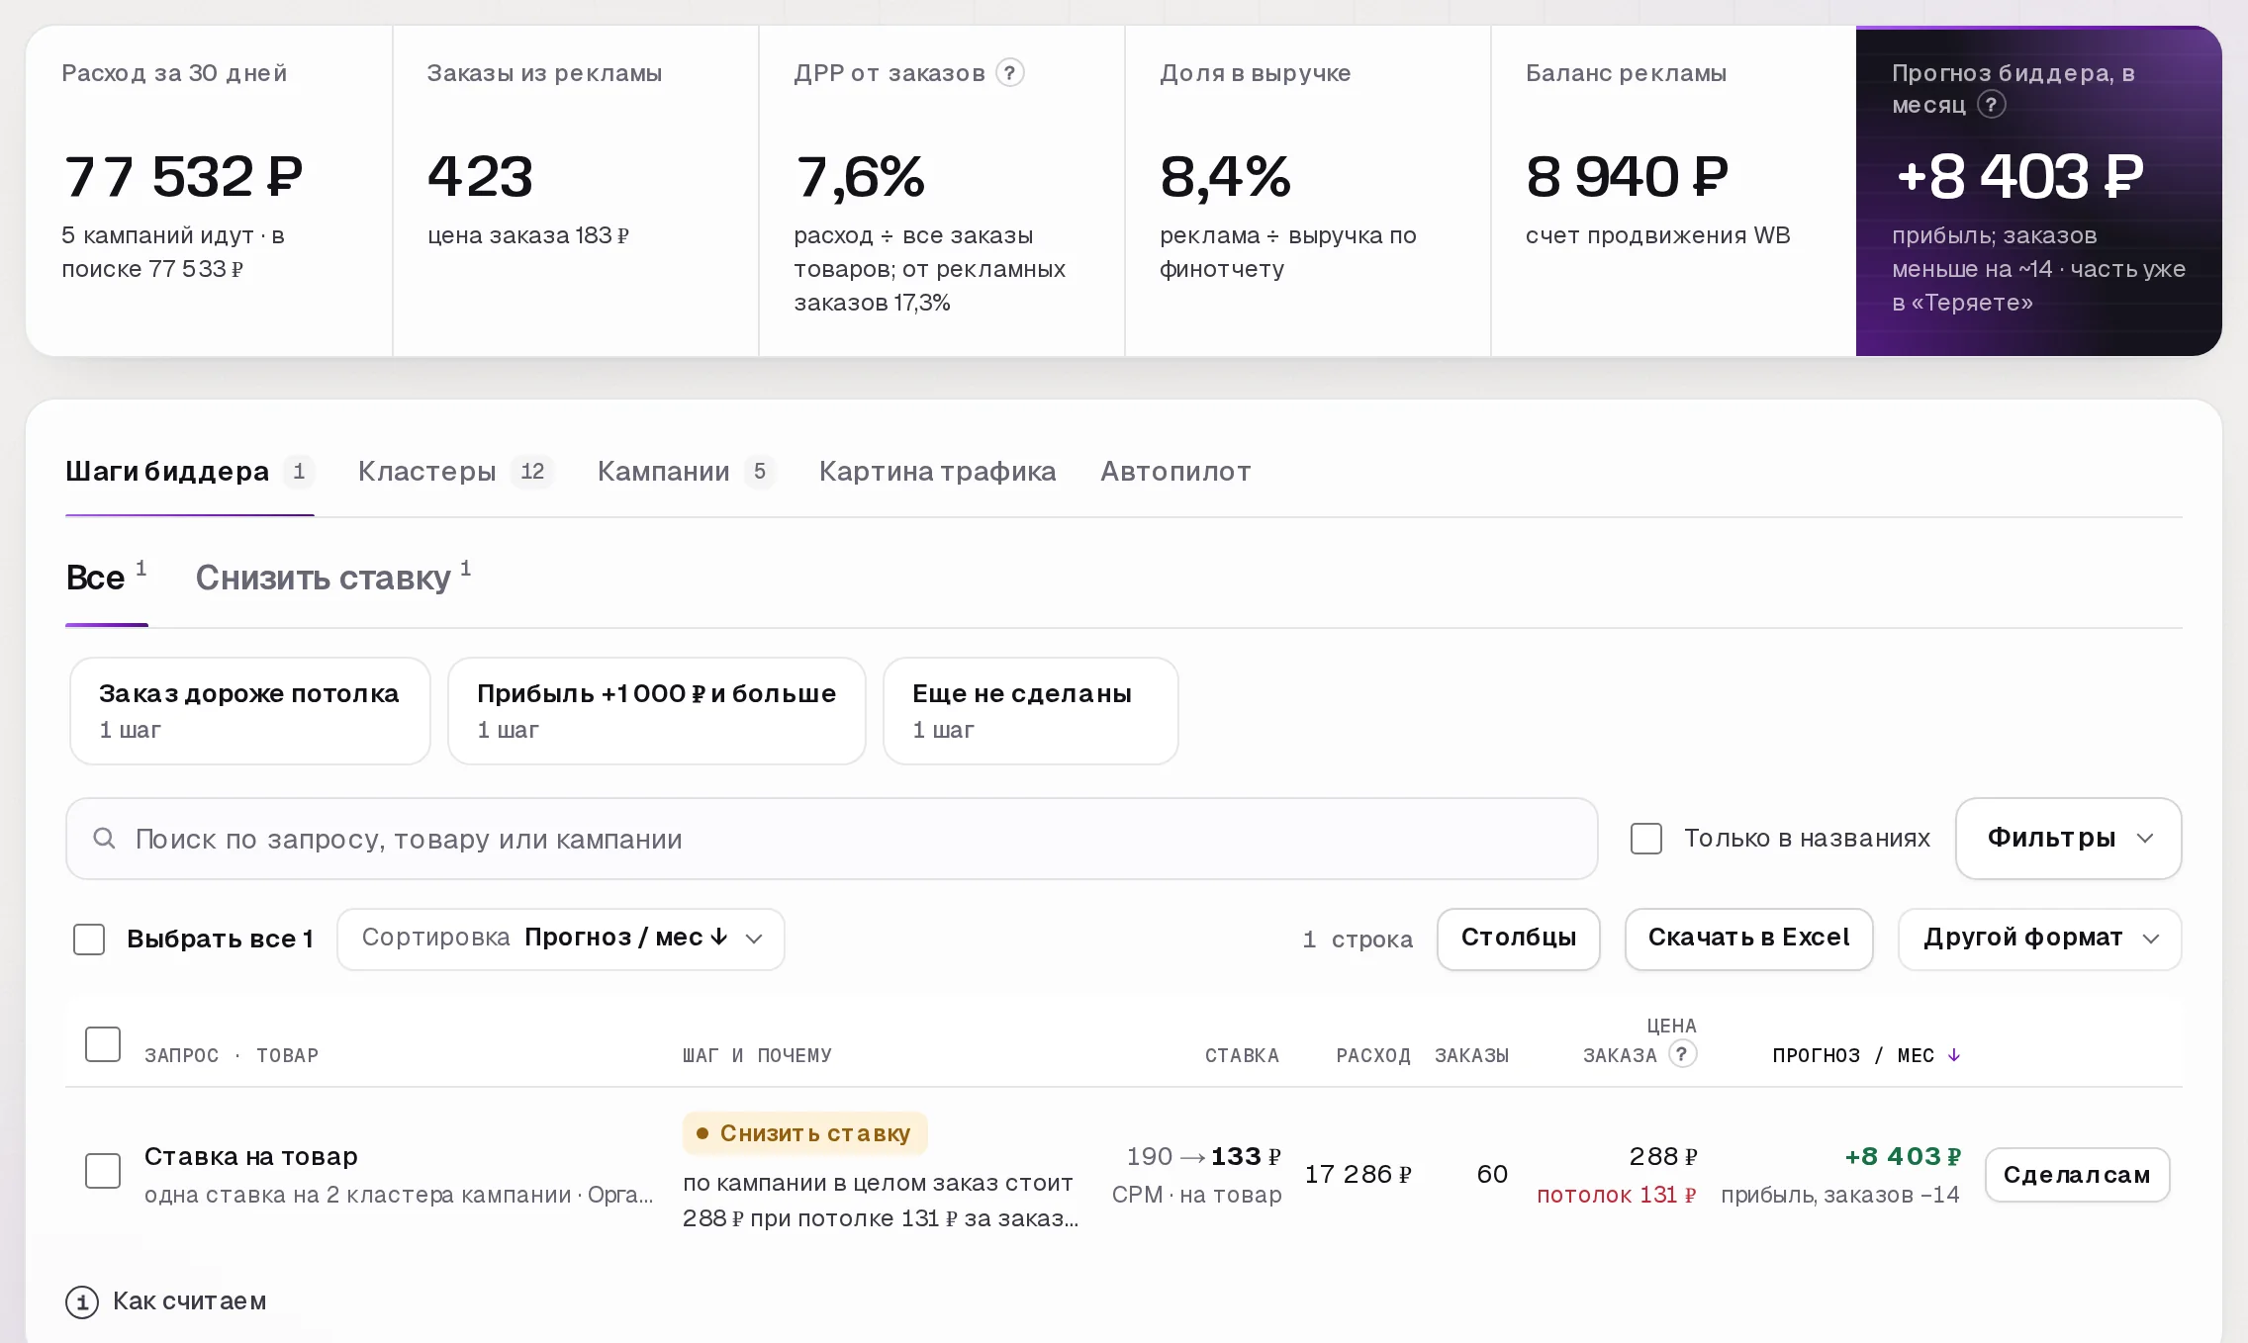Toggle Только в названиях checkbox

click(1646, 839)
